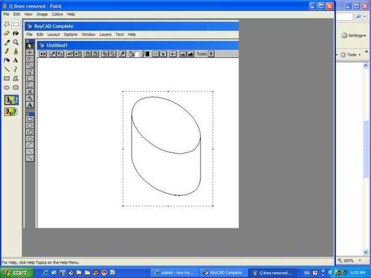Expand the browser toolbar overflow chevron

[366, 51]
